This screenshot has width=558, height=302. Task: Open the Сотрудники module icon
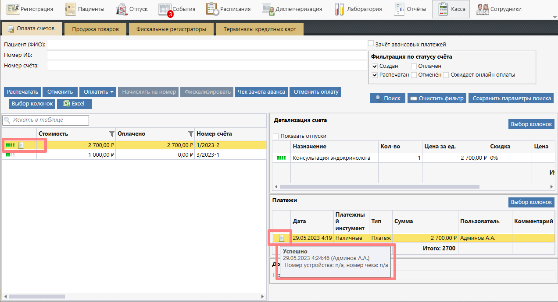click(x=483, y=9)
